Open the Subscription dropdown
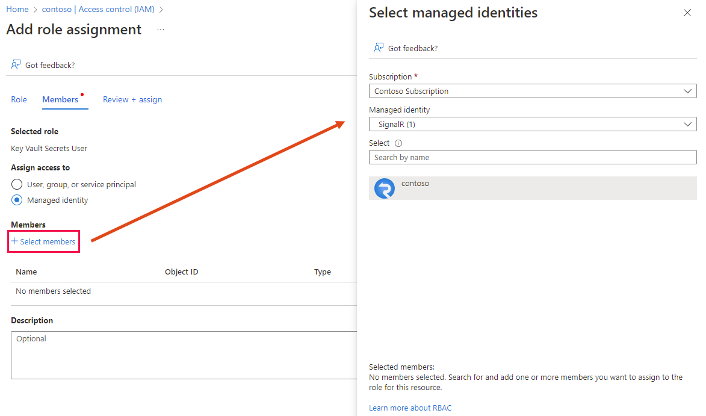 pos(533,91)
